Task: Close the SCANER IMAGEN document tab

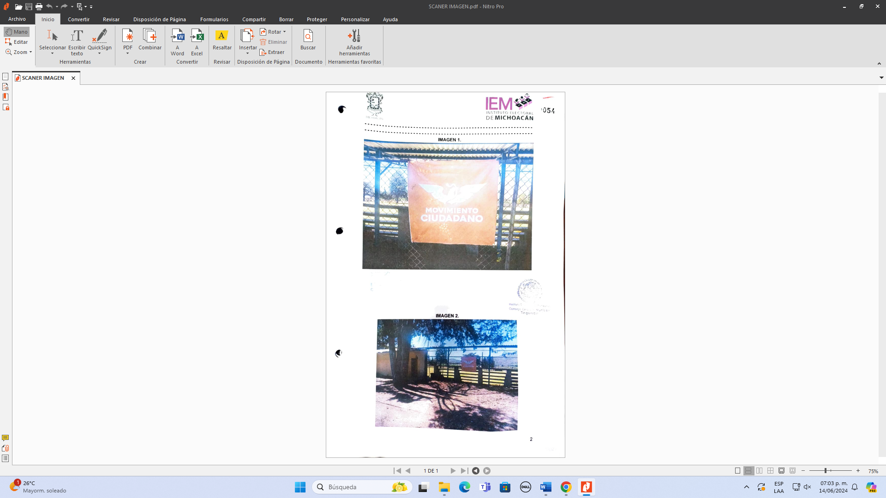Action: click(73, 78)
